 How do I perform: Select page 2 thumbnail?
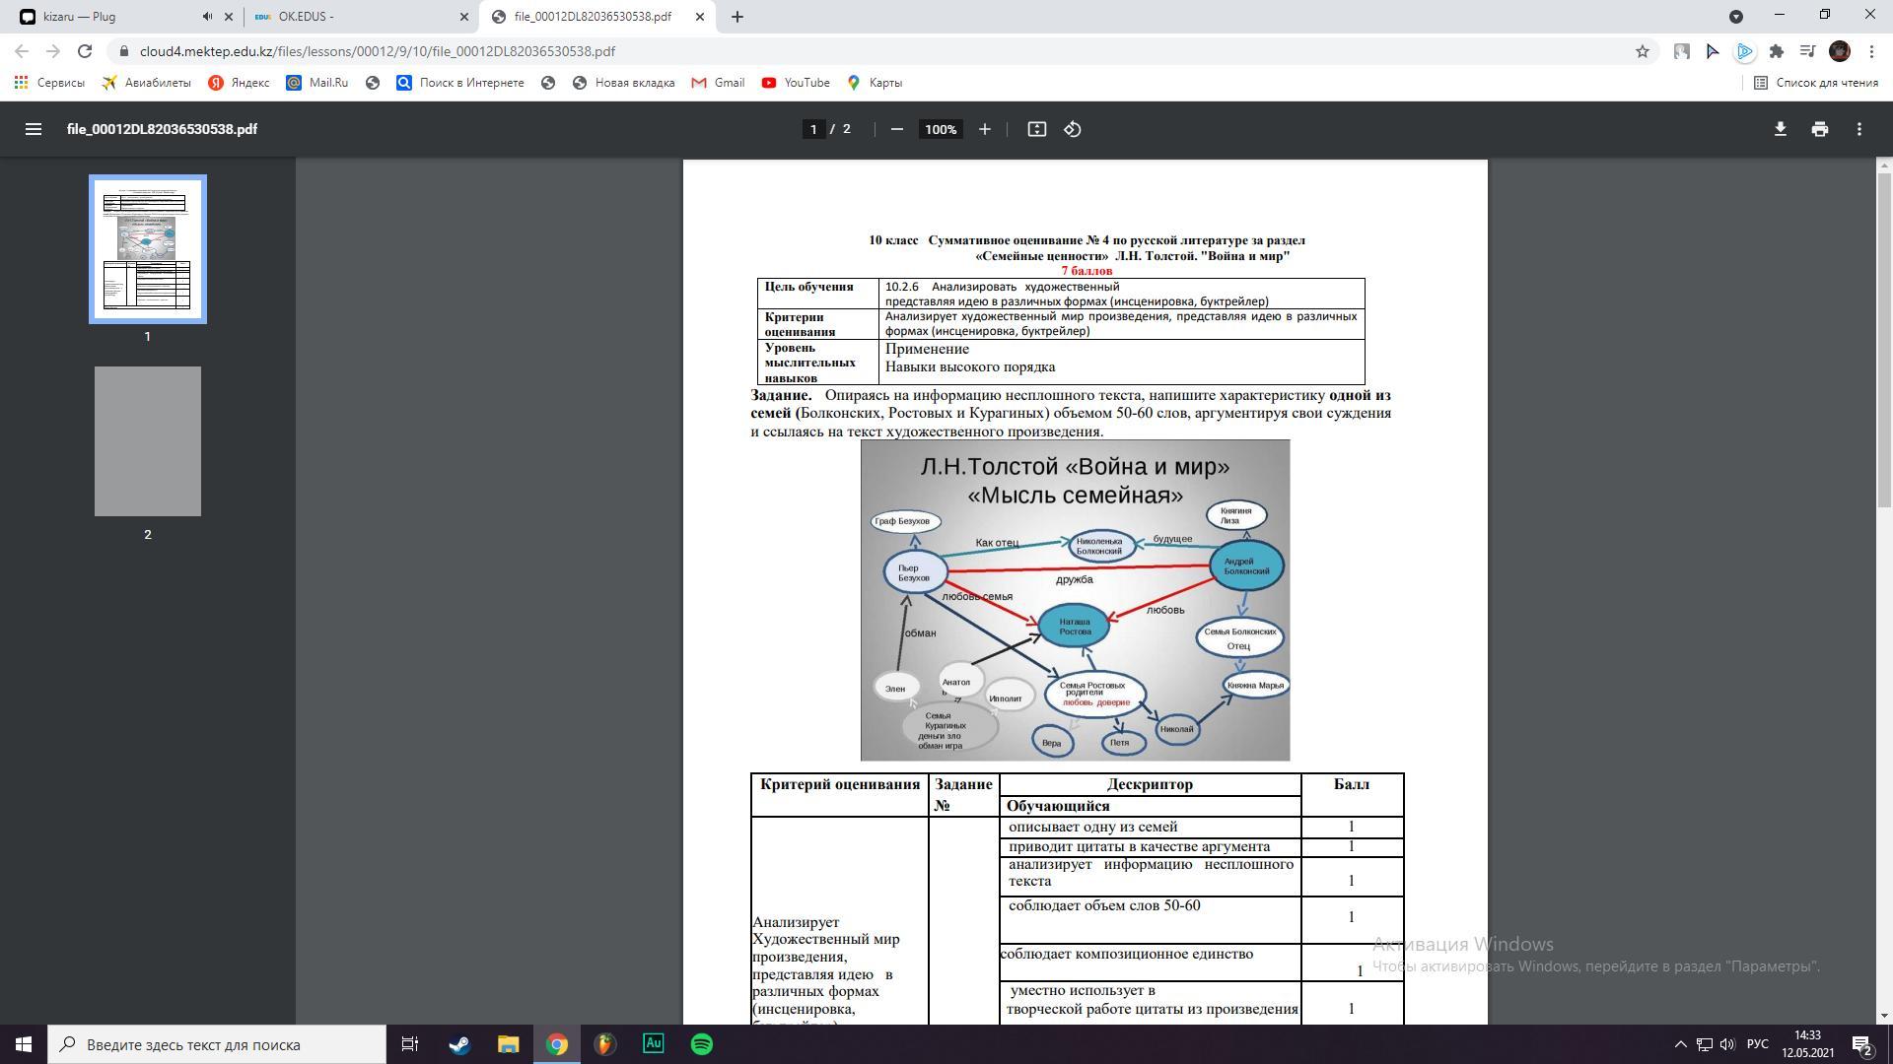coord(148,441)
